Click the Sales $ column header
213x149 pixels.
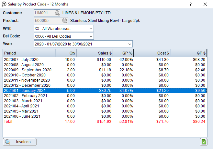point(94,53)
